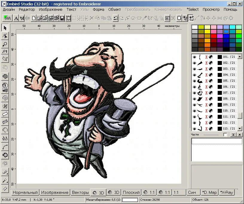Click the rounded rectangle icon in top toolbar
This screenshot has height=204, width=244.
click(x=179, y=18)
